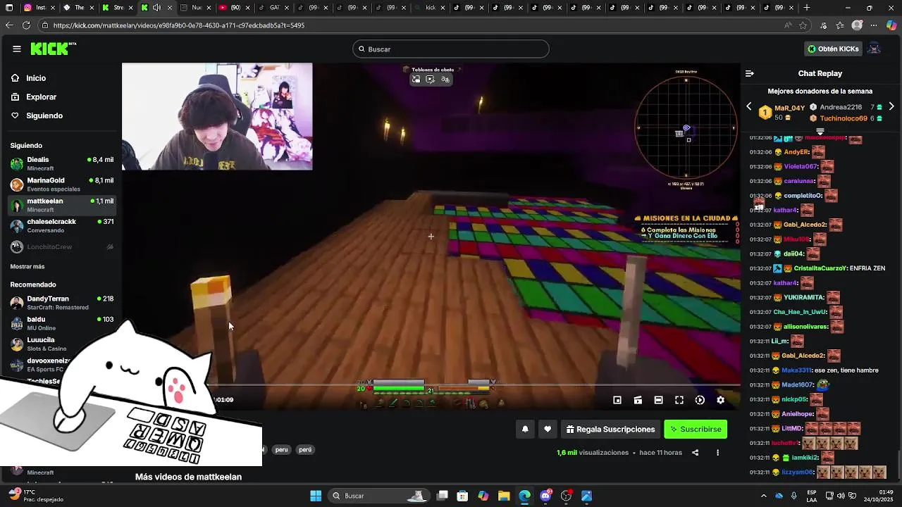The width and height of the screenshot is (902, 507).
Task: Open Explorar in the sidebar
Action: click(x=41, y=96)
